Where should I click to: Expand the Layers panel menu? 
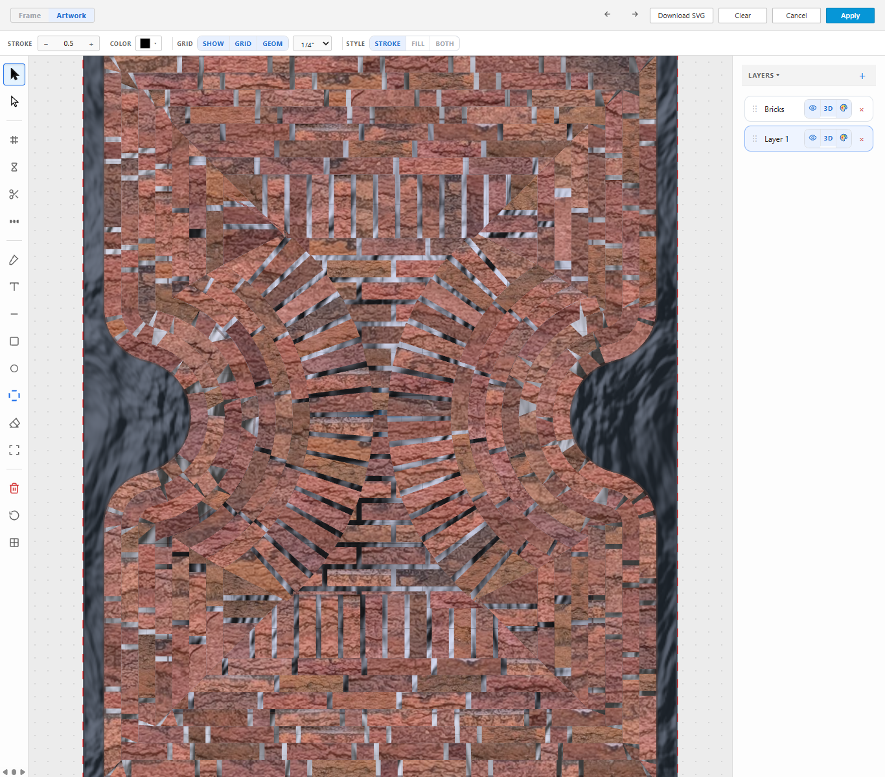pyautogui.click(x=764, y=75)
